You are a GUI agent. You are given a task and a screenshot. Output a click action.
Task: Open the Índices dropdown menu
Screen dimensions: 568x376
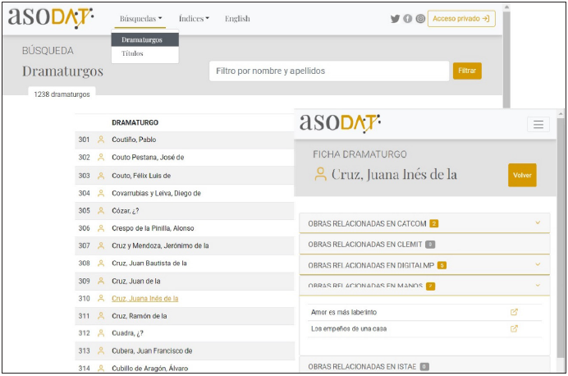[195, 19]
